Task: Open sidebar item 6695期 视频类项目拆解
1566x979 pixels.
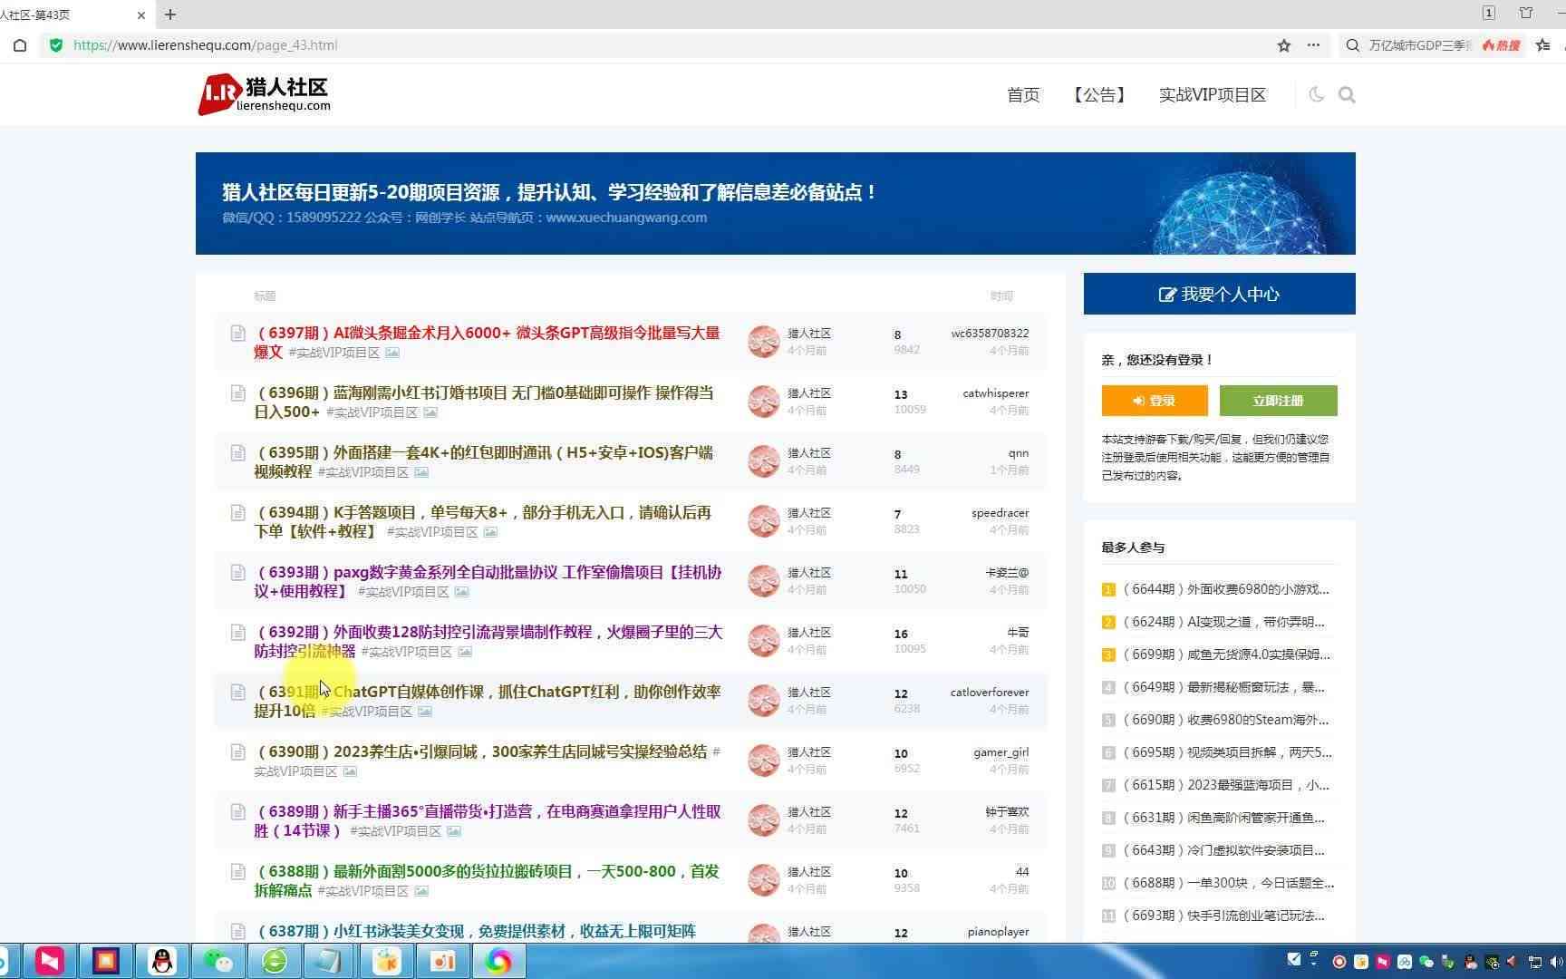Action: click(1227, 752)
